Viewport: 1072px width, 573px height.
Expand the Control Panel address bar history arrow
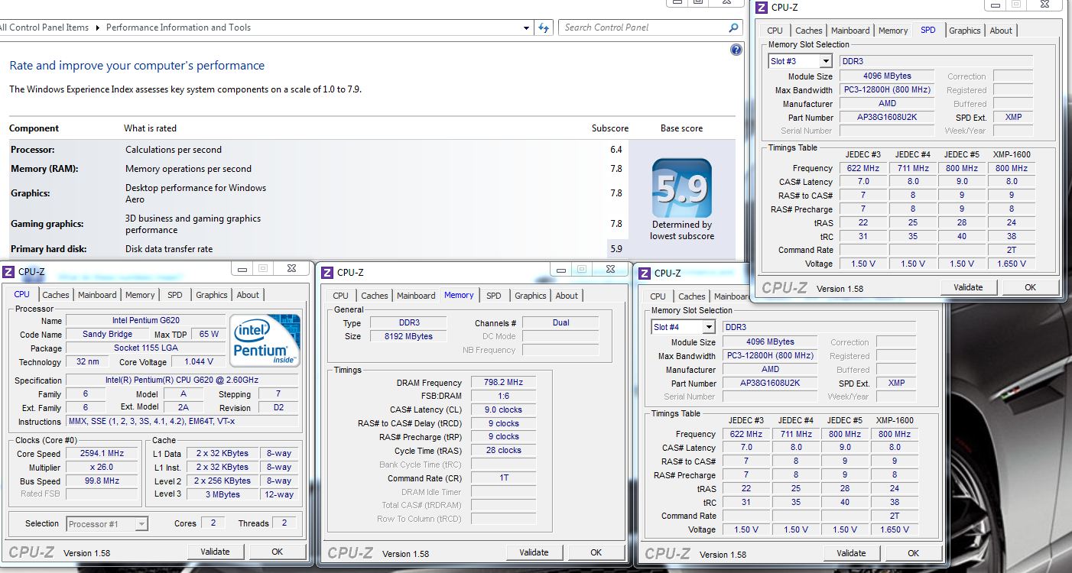click(526, 28)
